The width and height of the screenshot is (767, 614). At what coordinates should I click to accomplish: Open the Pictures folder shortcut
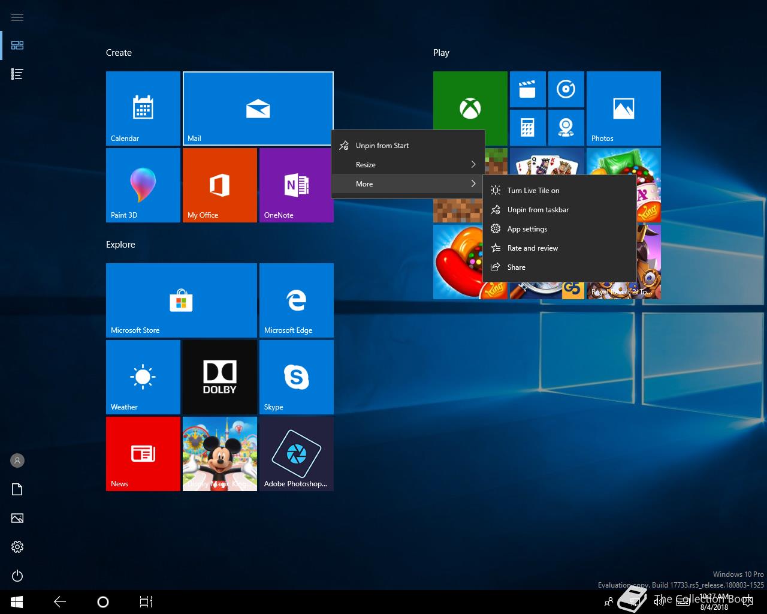coord(17,518)
